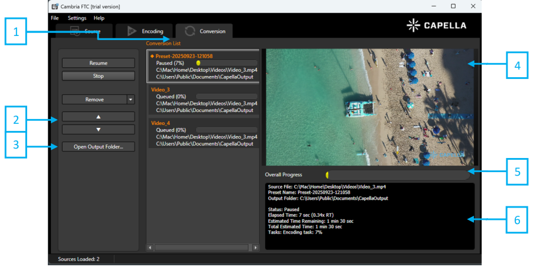Move selected job up with the up arrow
This screenshot has height=270, width=533.
tap(98, 117)
